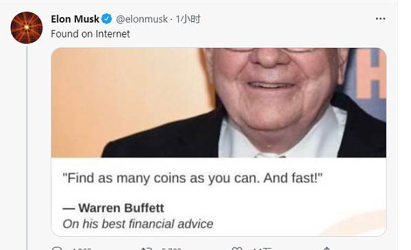Click "On his best financial advice" caption
Screen dimensions: 411x250
click(x=138, y=224)
